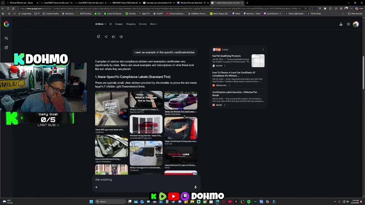The height and width of the screenshot is (205, 365).
Task: Open SunTek document preview thumbnail
Action: click(258, 61)
